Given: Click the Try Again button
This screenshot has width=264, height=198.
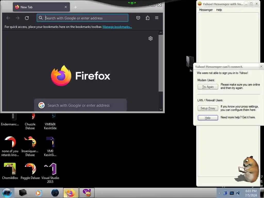Looking at the screenshot, I should 208,87.
